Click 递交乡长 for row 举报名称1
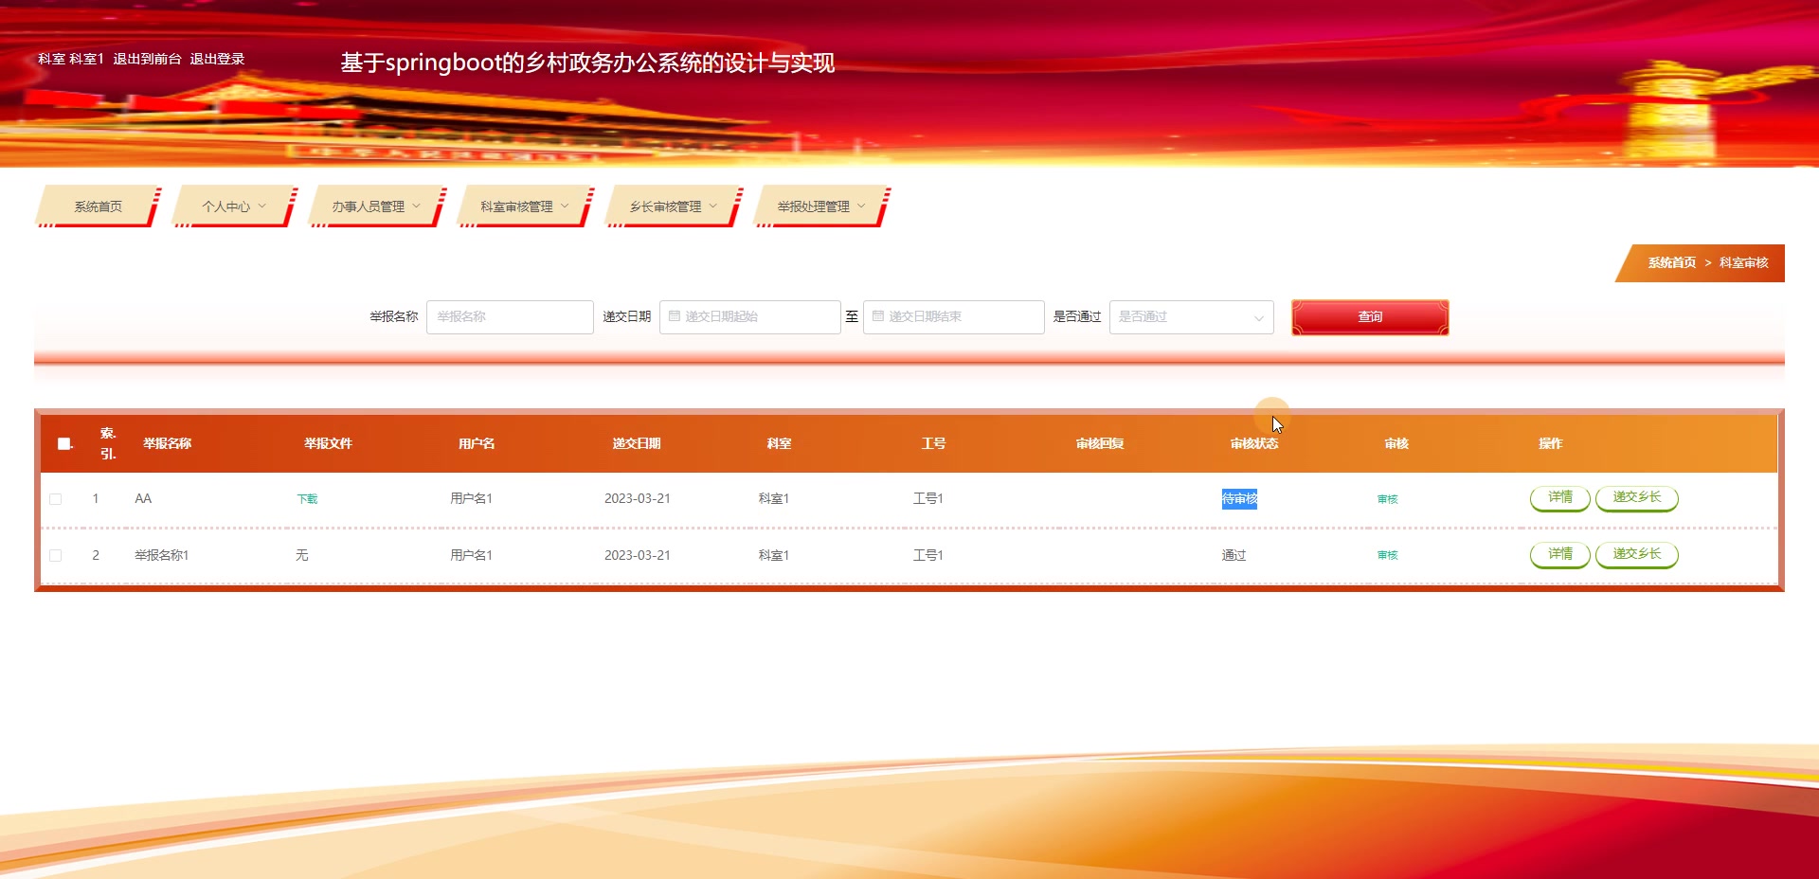Image resolution: width=1819 pixels, height=879 pixels. point(1636,554)
